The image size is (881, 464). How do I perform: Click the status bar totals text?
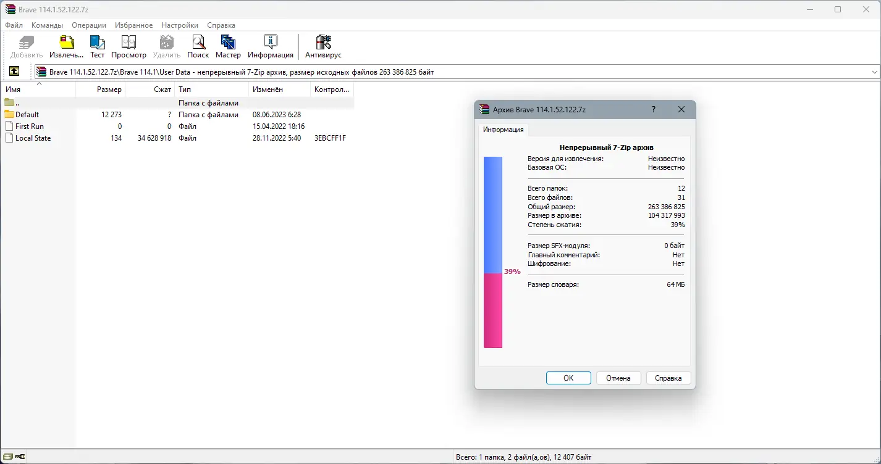click(x=523, y=457)
